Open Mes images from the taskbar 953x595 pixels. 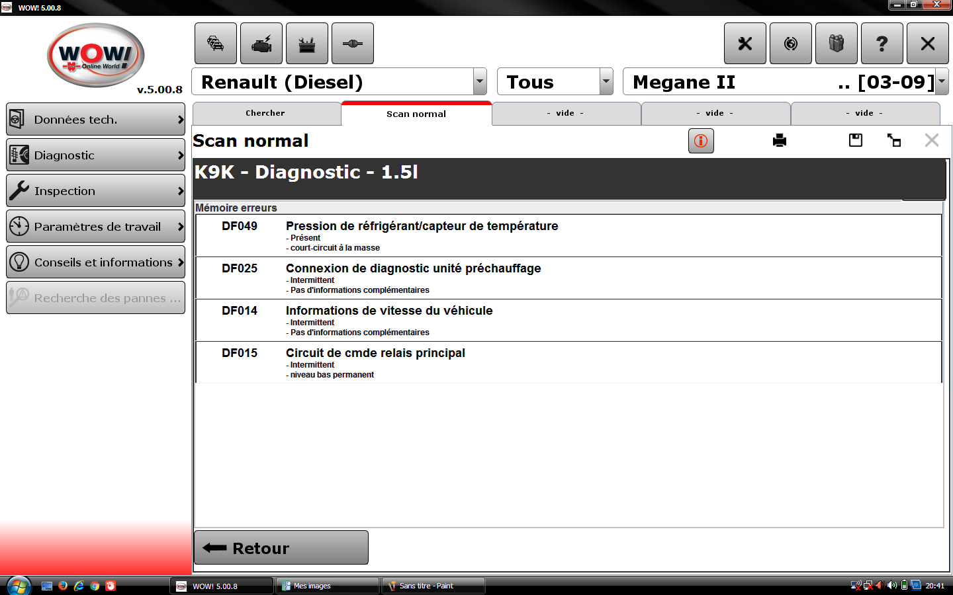click(328, 586)
